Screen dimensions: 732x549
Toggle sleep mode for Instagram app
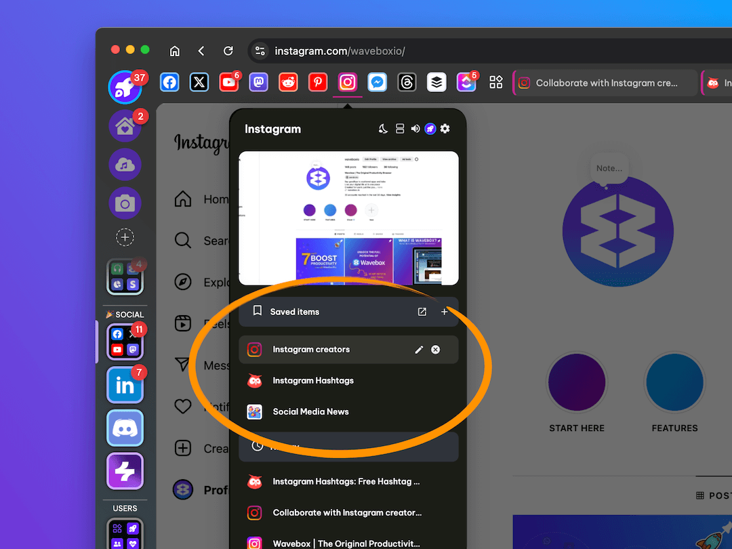[x=383, y=129]
